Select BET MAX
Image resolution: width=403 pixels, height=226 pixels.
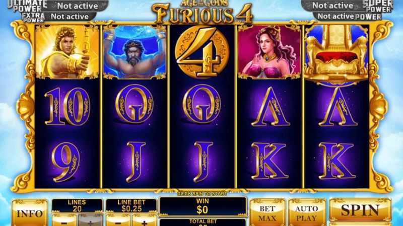(x=267, y=213)
